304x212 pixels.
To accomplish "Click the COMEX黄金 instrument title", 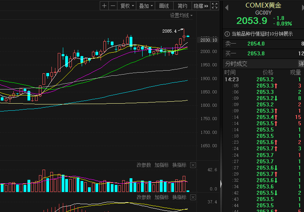I will [263, 5].
